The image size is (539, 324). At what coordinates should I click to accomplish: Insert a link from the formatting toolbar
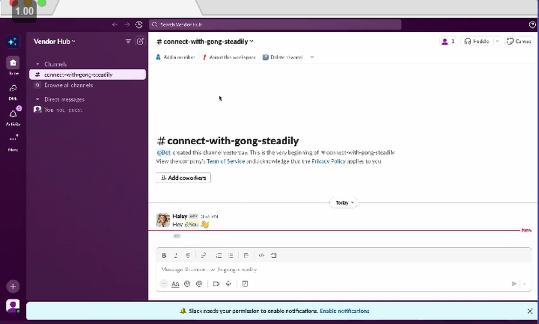click(204, 255)
